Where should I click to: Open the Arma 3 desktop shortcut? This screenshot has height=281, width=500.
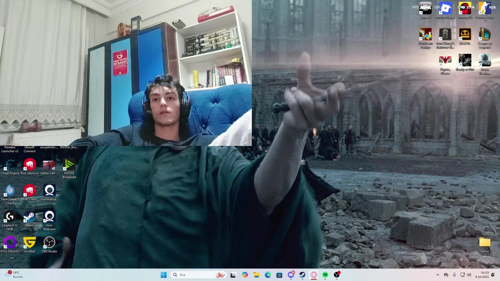425,11
